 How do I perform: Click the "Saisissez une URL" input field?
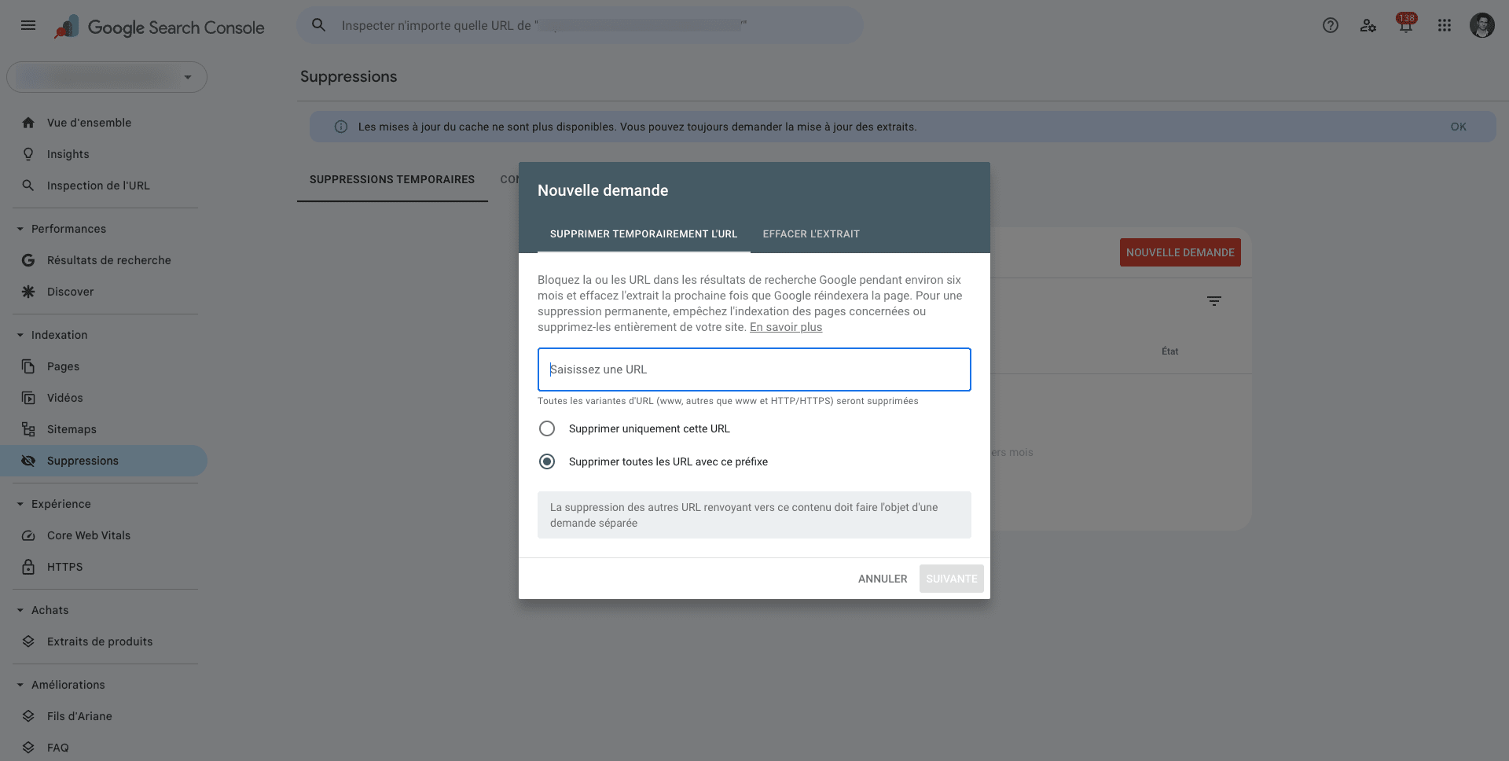click(754, 369)
